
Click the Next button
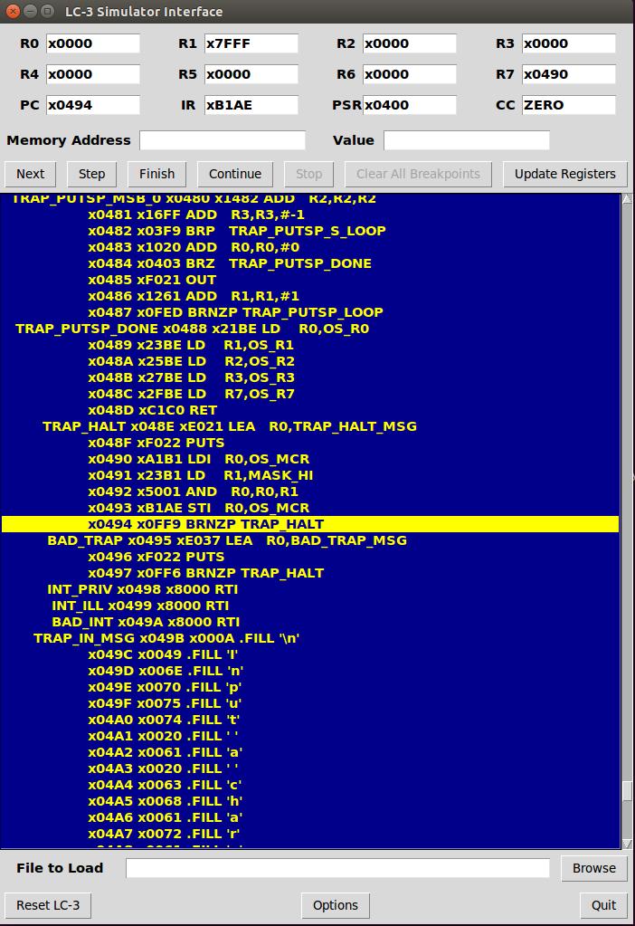click(30, 174)
